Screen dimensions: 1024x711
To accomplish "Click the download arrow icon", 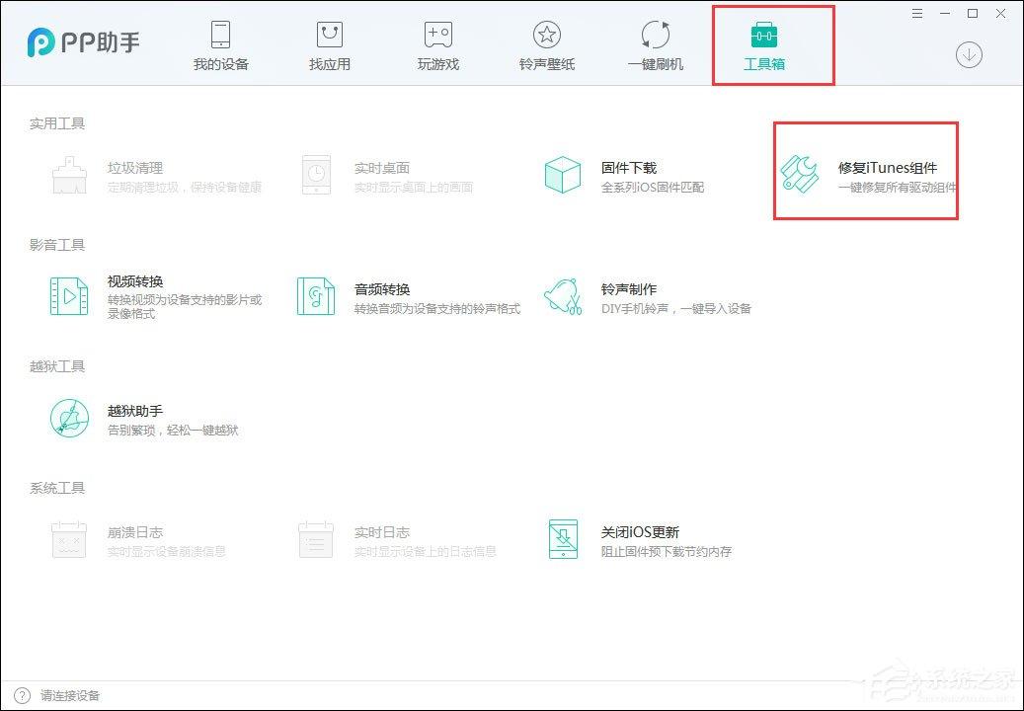I will pos(968,55).
